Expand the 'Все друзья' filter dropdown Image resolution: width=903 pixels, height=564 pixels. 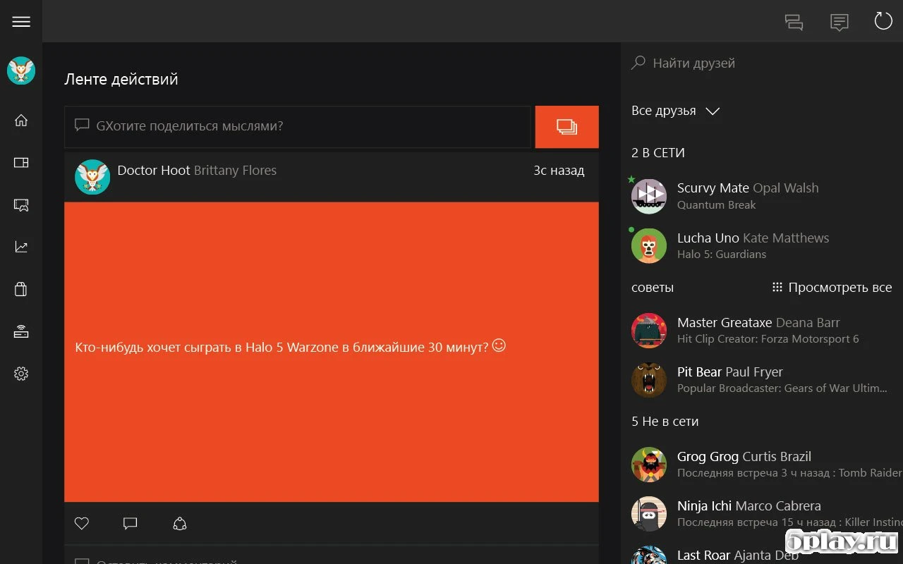713,111
